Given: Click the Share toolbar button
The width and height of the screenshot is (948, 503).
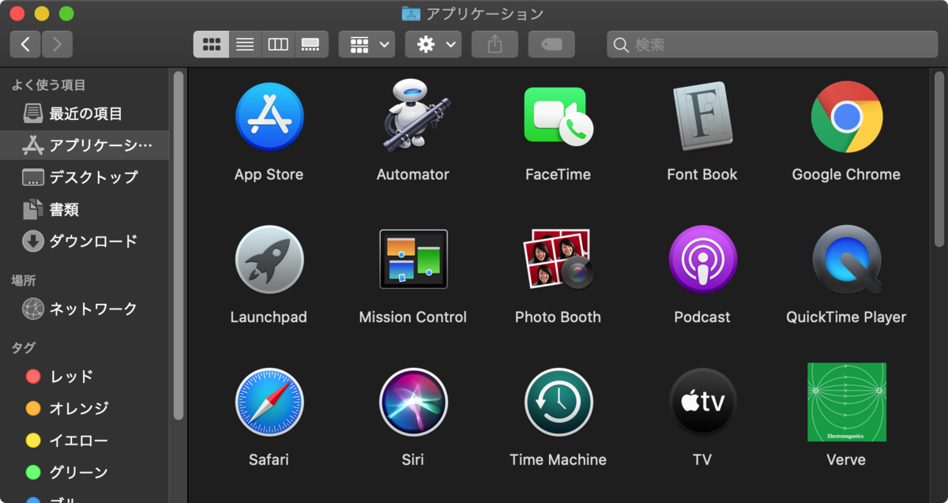Looking at the screenshot, I should tap(495, 44).
